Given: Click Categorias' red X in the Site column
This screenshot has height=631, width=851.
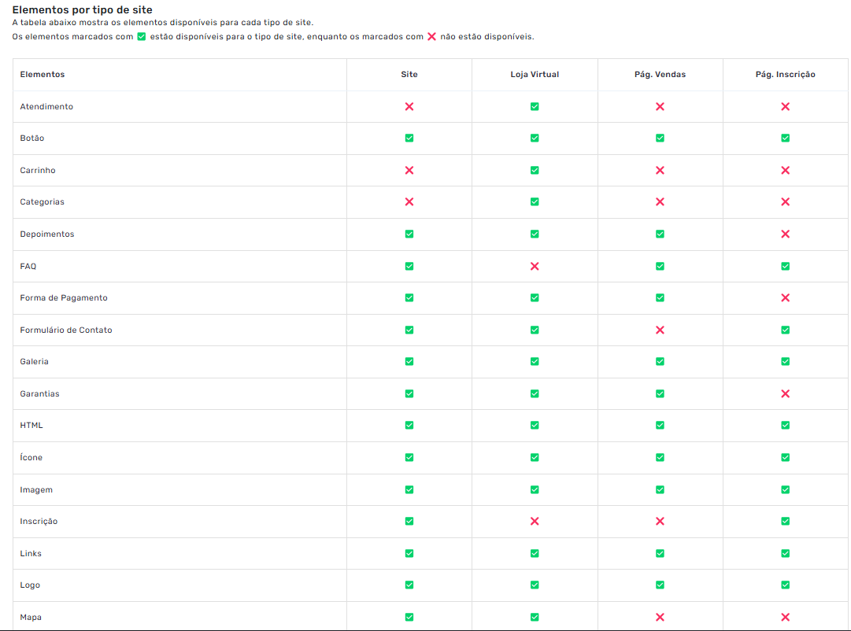Looking at the screenshot, I should (409, 201).
